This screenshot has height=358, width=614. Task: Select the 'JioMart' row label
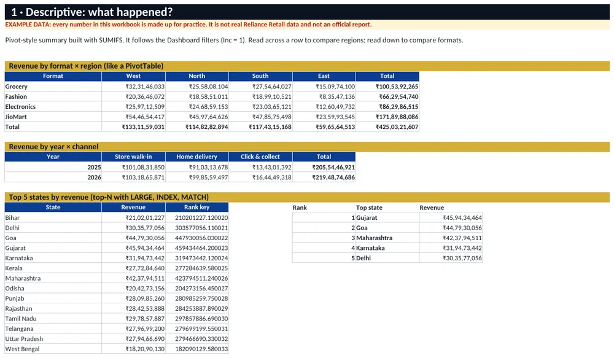pyautogui.click(x=53, y=117)
